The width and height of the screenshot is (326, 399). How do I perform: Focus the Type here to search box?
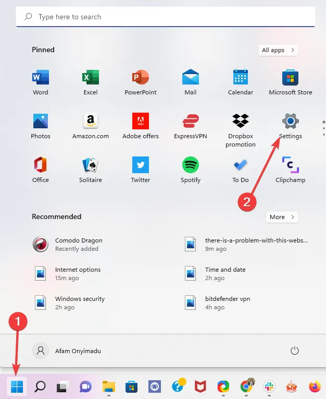(x=166, y=17)
